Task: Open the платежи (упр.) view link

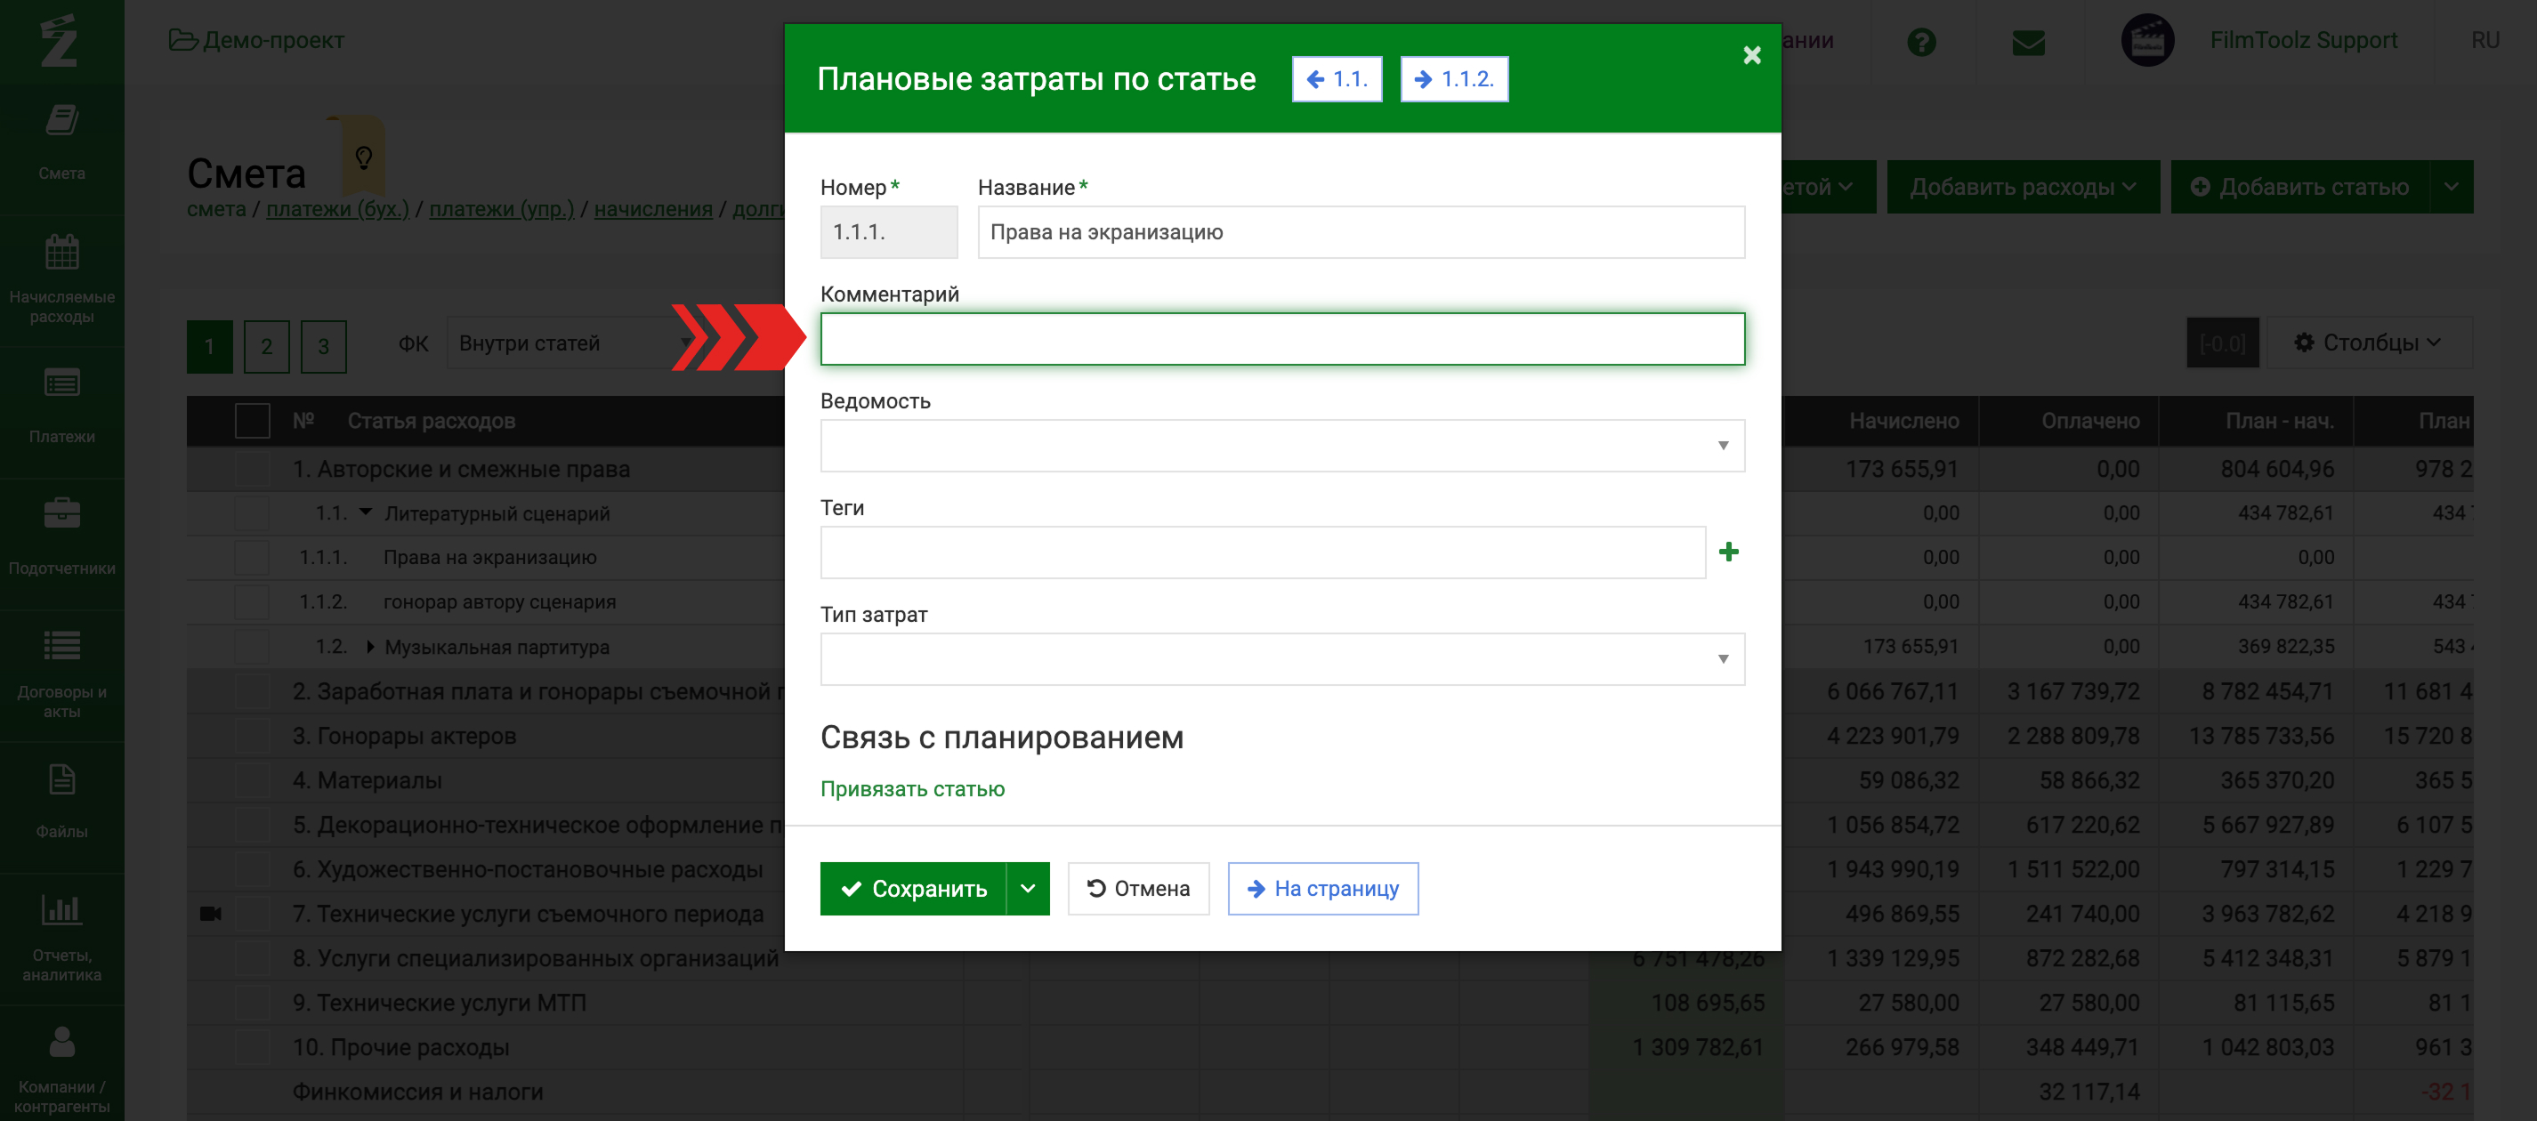Action: 501,209
